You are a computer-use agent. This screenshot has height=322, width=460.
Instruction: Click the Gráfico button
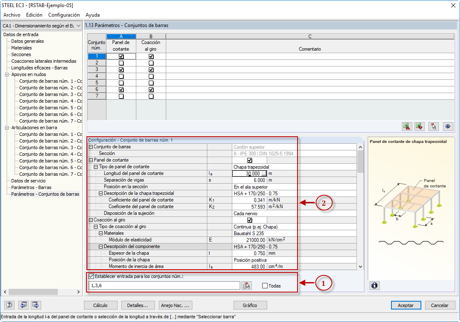[x=250, y=305]
